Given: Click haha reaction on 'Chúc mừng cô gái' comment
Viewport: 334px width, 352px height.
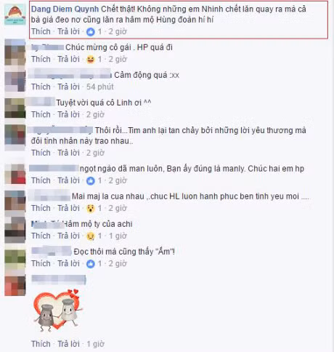Looking at the screenshot, I should tap(91, 60).
